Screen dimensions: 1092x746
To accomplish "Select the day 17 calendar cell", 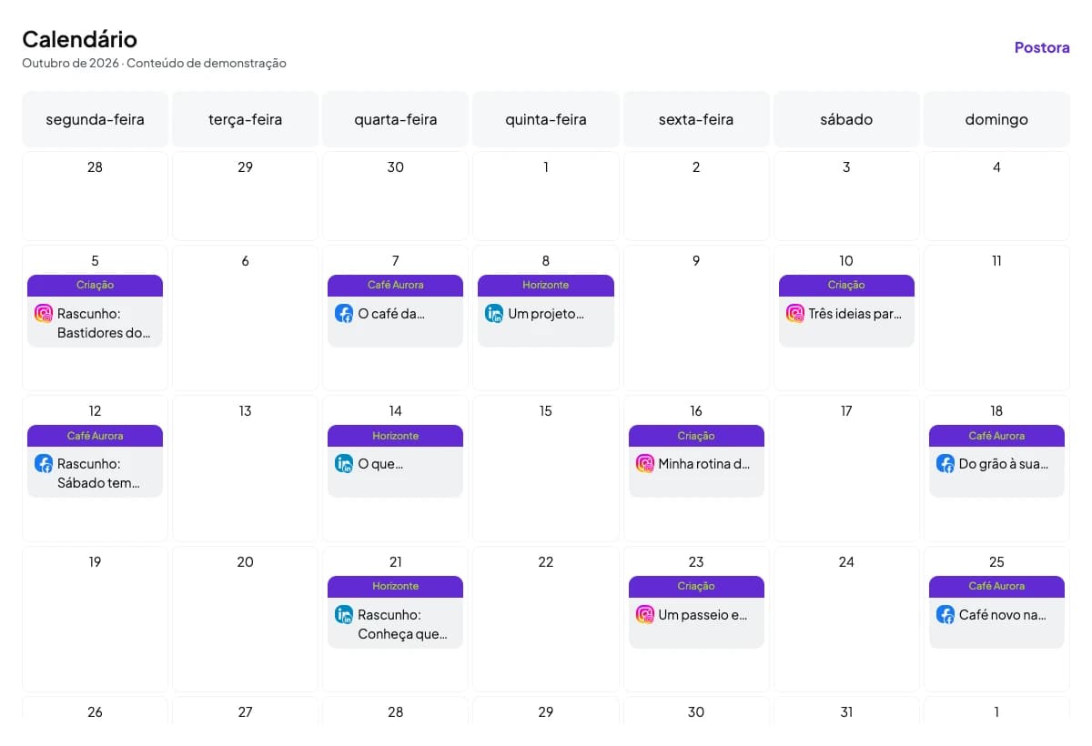I will point(846,469).
